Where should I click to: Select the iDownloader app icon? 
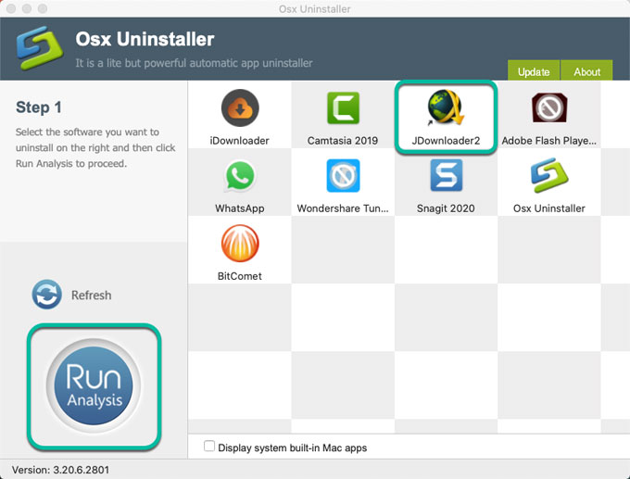click(x=240, y=107)
